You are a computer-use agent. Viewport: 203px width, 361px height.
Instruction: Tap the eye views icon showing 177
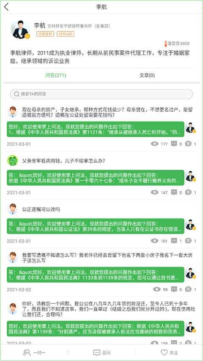[155, 144]
